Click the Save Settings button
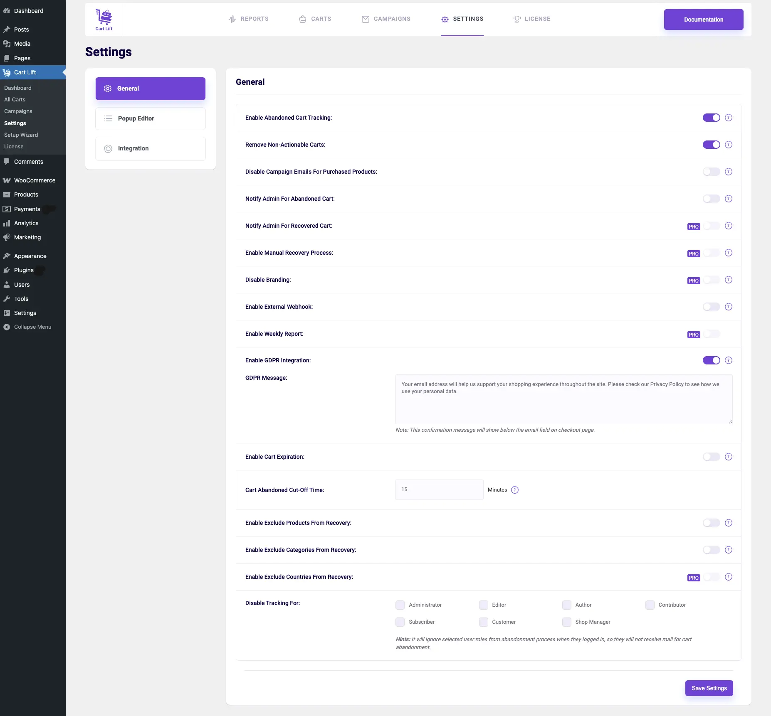 709,688
